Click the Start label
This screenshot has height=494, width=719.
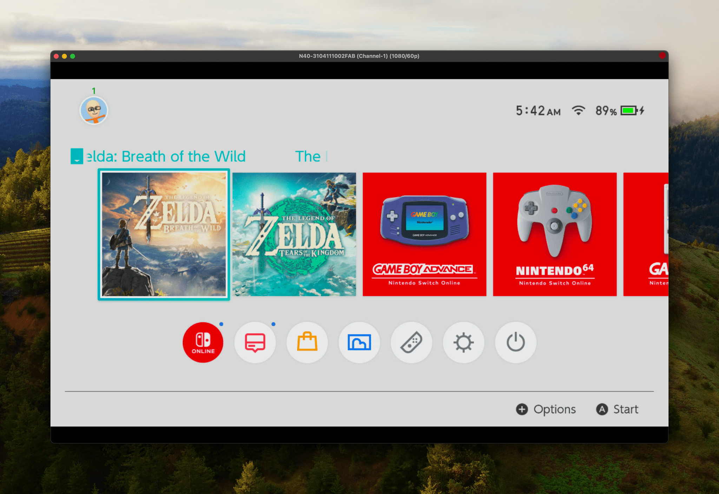[626, 409]
